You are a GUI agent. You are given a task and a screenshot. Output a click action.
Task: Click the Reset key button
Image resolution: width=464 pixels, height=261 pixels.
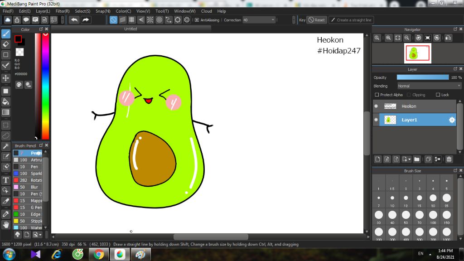317,20
